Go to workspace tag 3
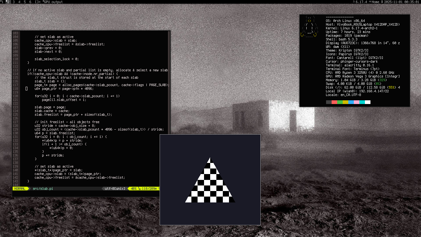This screenshot has height=237, width=421. click(x=14, y=2)
